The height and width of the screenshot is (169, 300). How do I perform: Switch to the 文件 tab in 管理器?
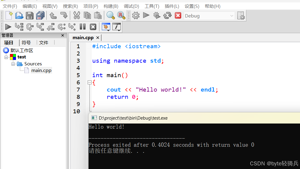point(44,42)
